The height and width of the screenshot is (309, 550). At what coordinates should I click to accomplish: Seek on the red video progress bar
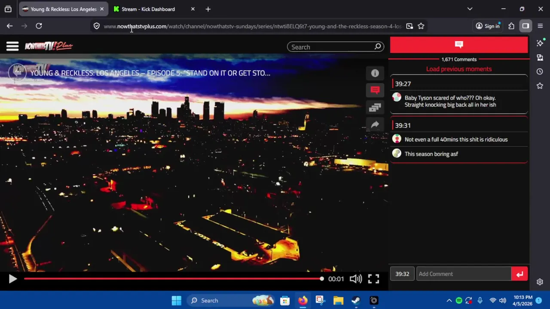click(x=173, y=279)
